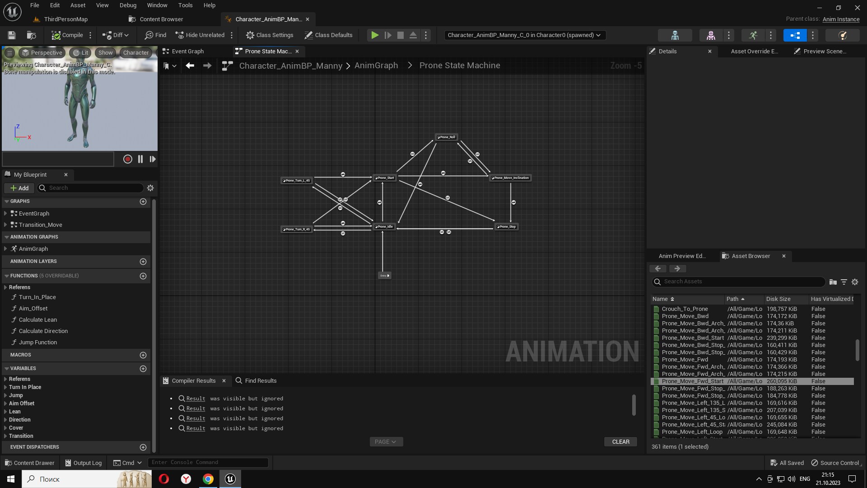Select the Prone_Move_Fwd animation asset
Screen dimensions: 867x488
point(752,360)
